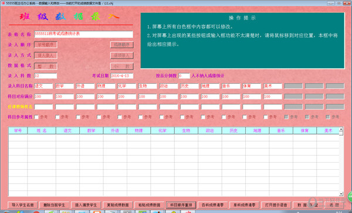Check 参考 box under 物理
The image size is (352, 213).
(99, 117)
